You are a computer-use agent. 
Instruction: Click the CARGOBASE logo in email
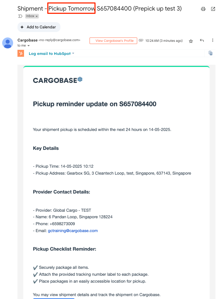coord(58,80)
